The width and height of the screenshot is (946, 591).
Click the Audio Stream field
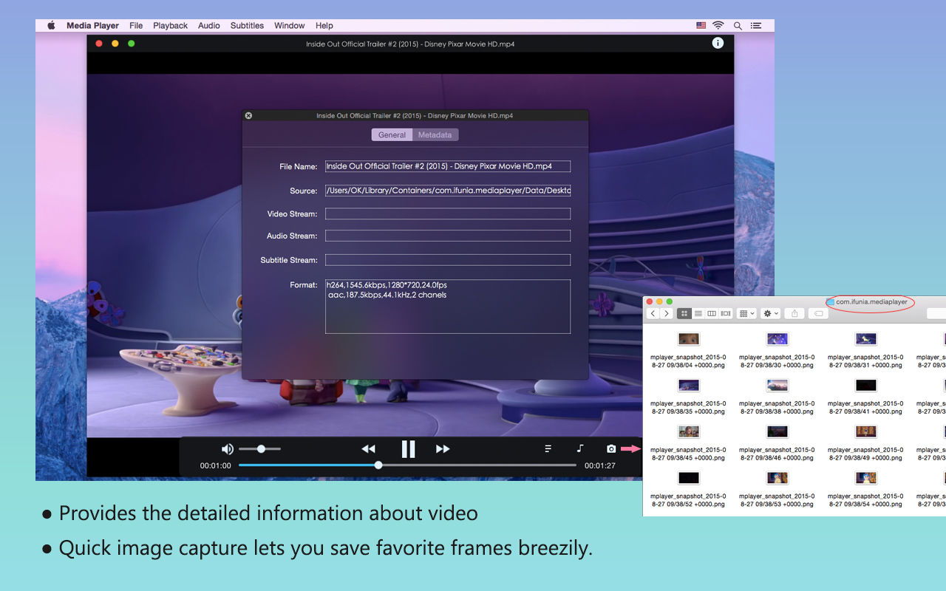pyautogui.click(x=448, y=236)
